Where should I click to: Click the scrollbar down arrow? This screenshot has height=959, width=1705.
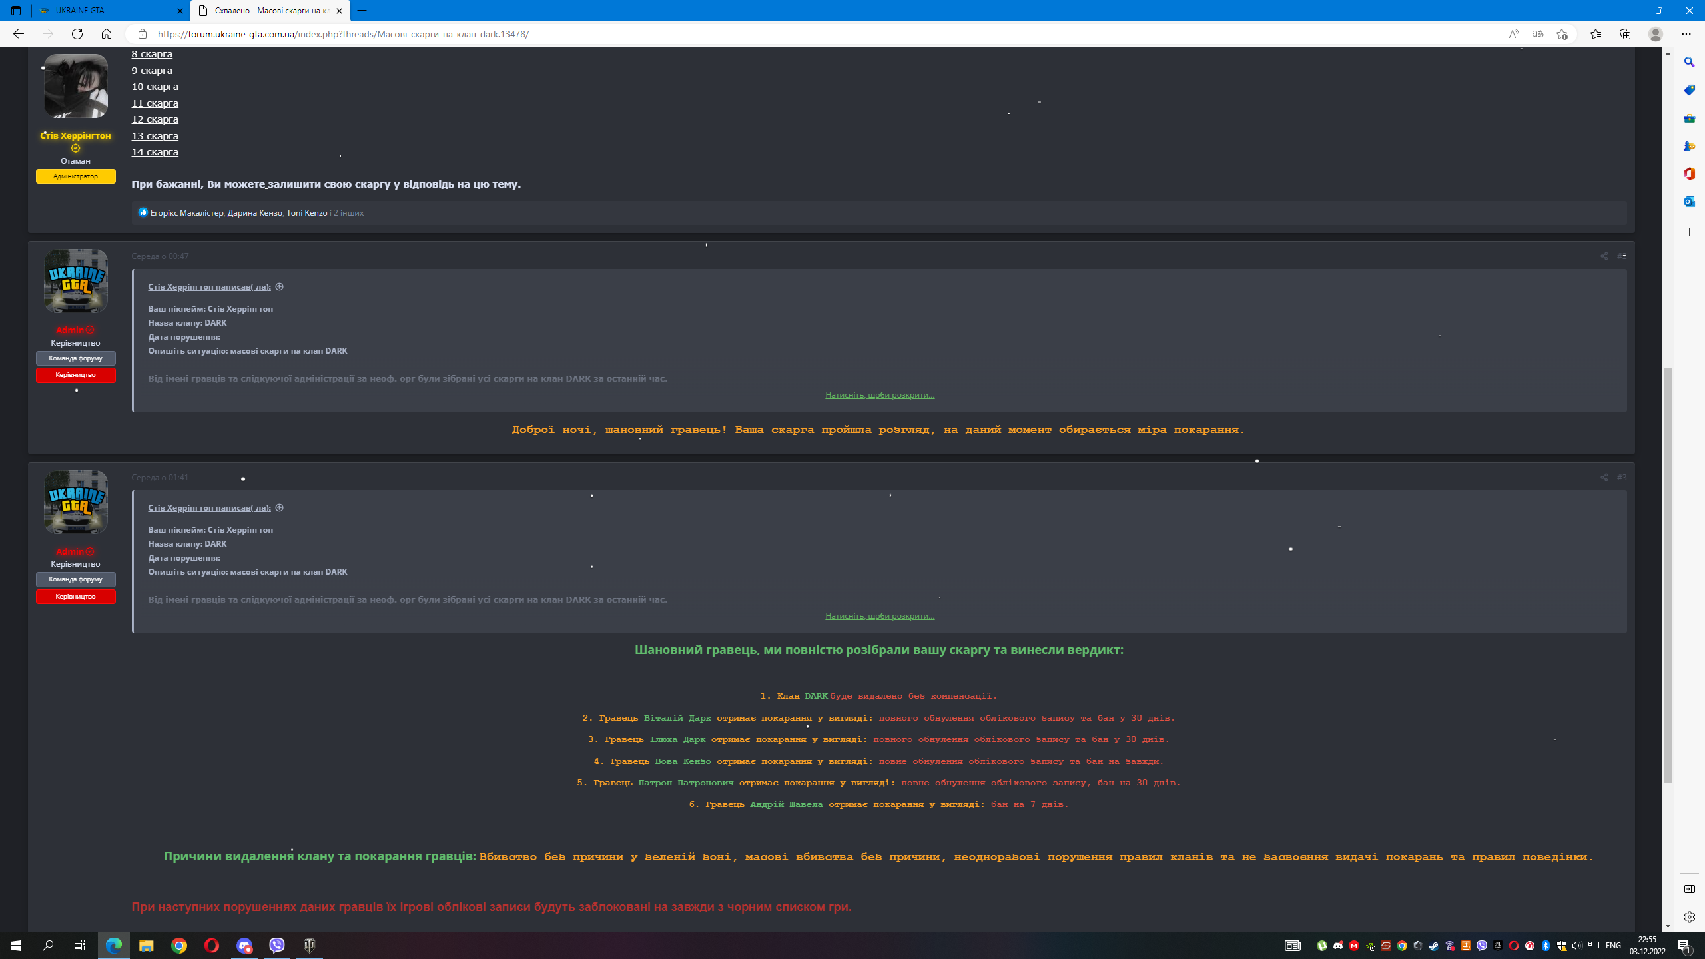pos(1668,926)
